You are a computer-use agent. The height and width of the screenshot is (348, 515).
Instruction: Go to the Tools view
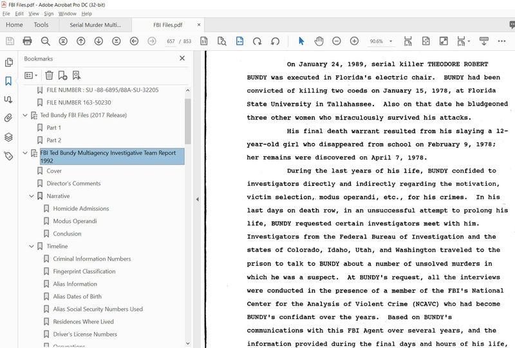pos(41,25)
